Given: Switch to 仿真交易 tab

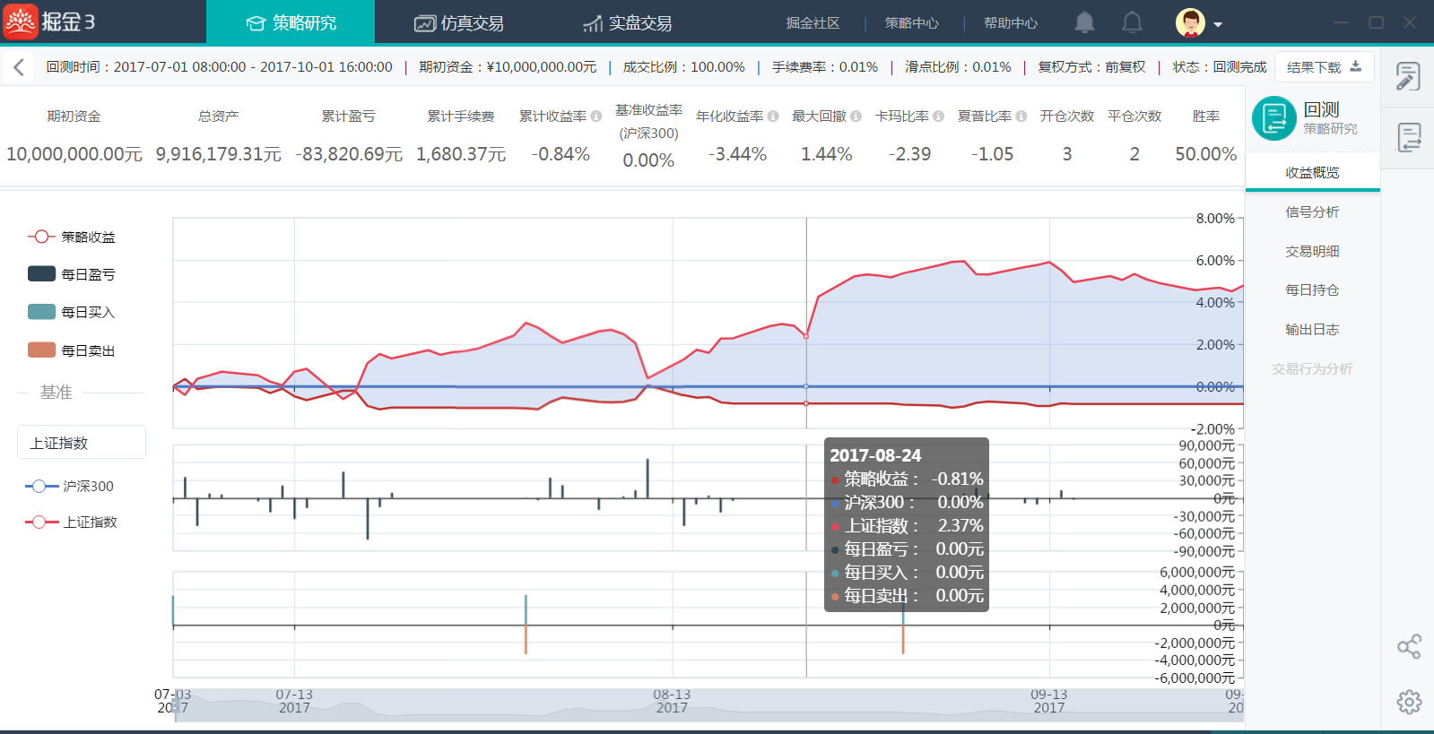Looking at the screenshot, I should 459,22.
